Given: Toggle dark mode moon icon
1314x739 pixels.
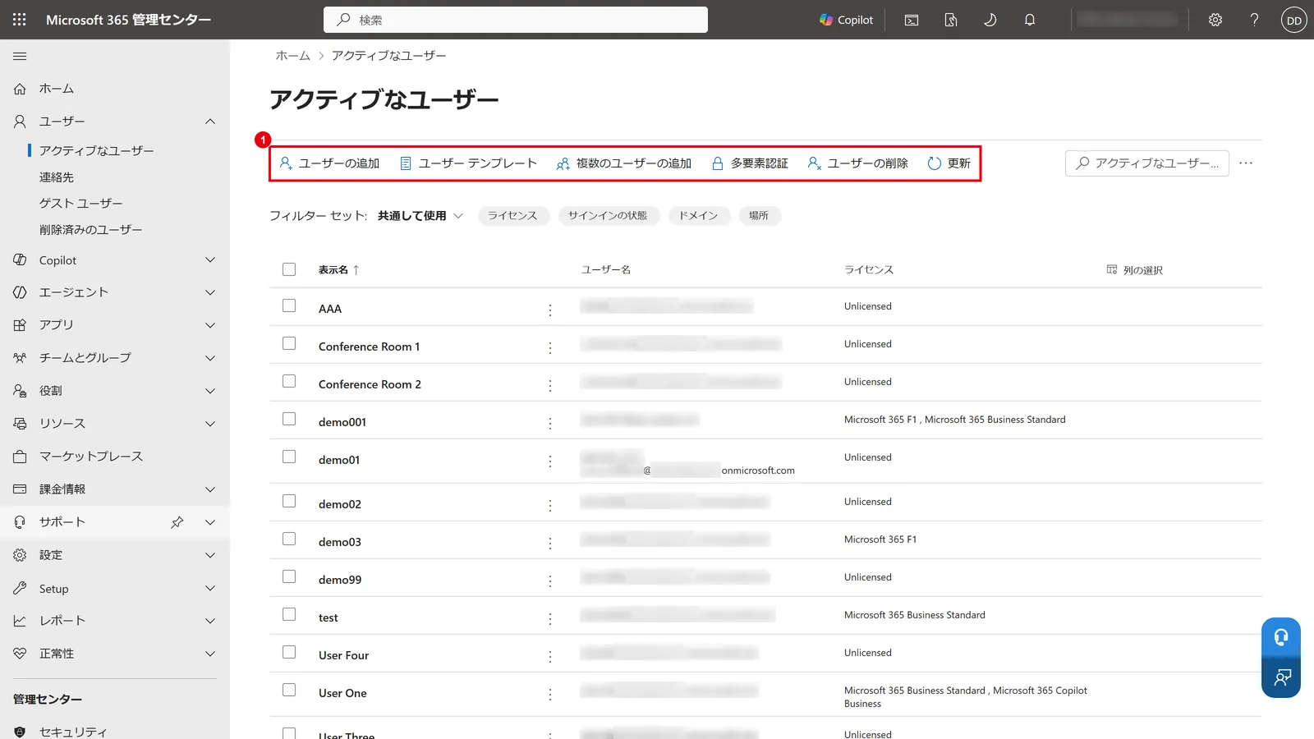Looking at the screenshot, I should pos(990,20).
